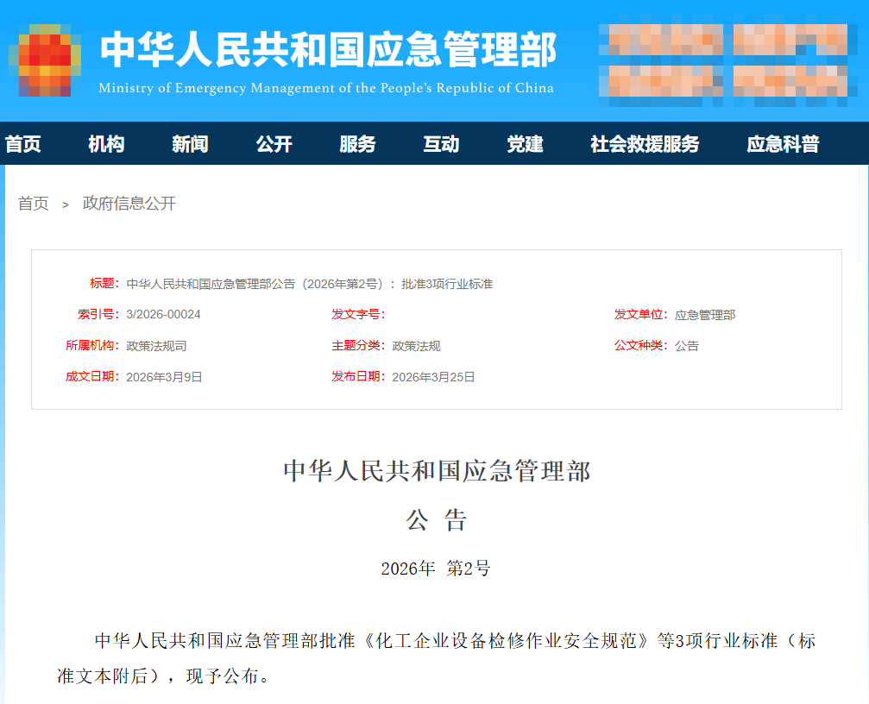
Task: Click the 中华人民共和国应急管理部 site title
Action: click(328, 50)
